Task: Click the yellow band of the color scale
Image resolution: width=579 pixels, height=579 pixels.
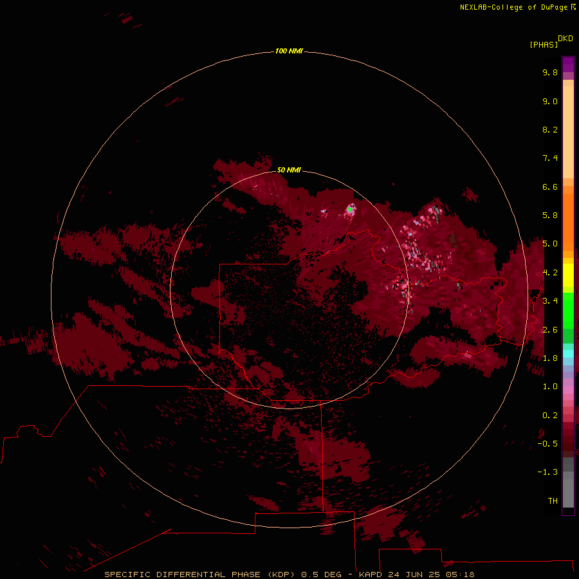Action: [x=568, y=275]
